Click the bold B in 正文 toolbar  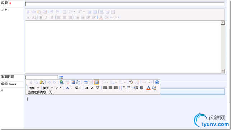pos(41,17)
